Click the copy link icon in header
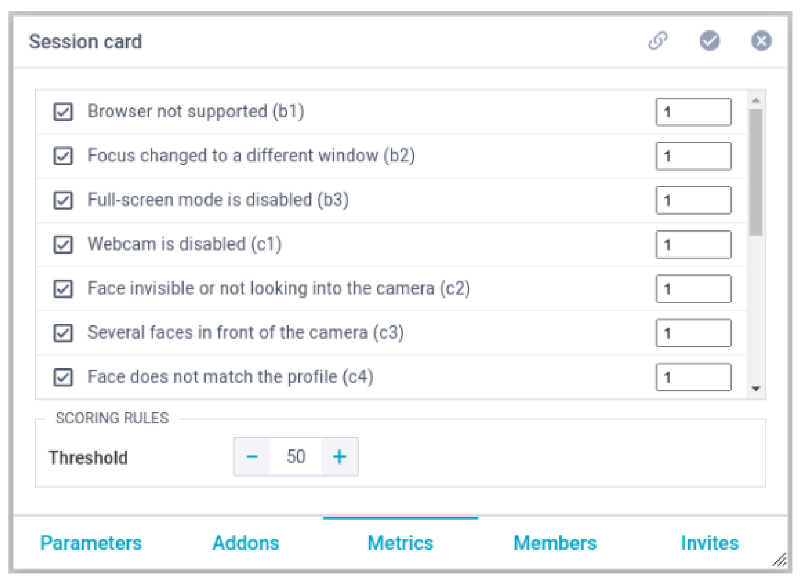Screen dimensions: 805x583 tap(658, 41)
